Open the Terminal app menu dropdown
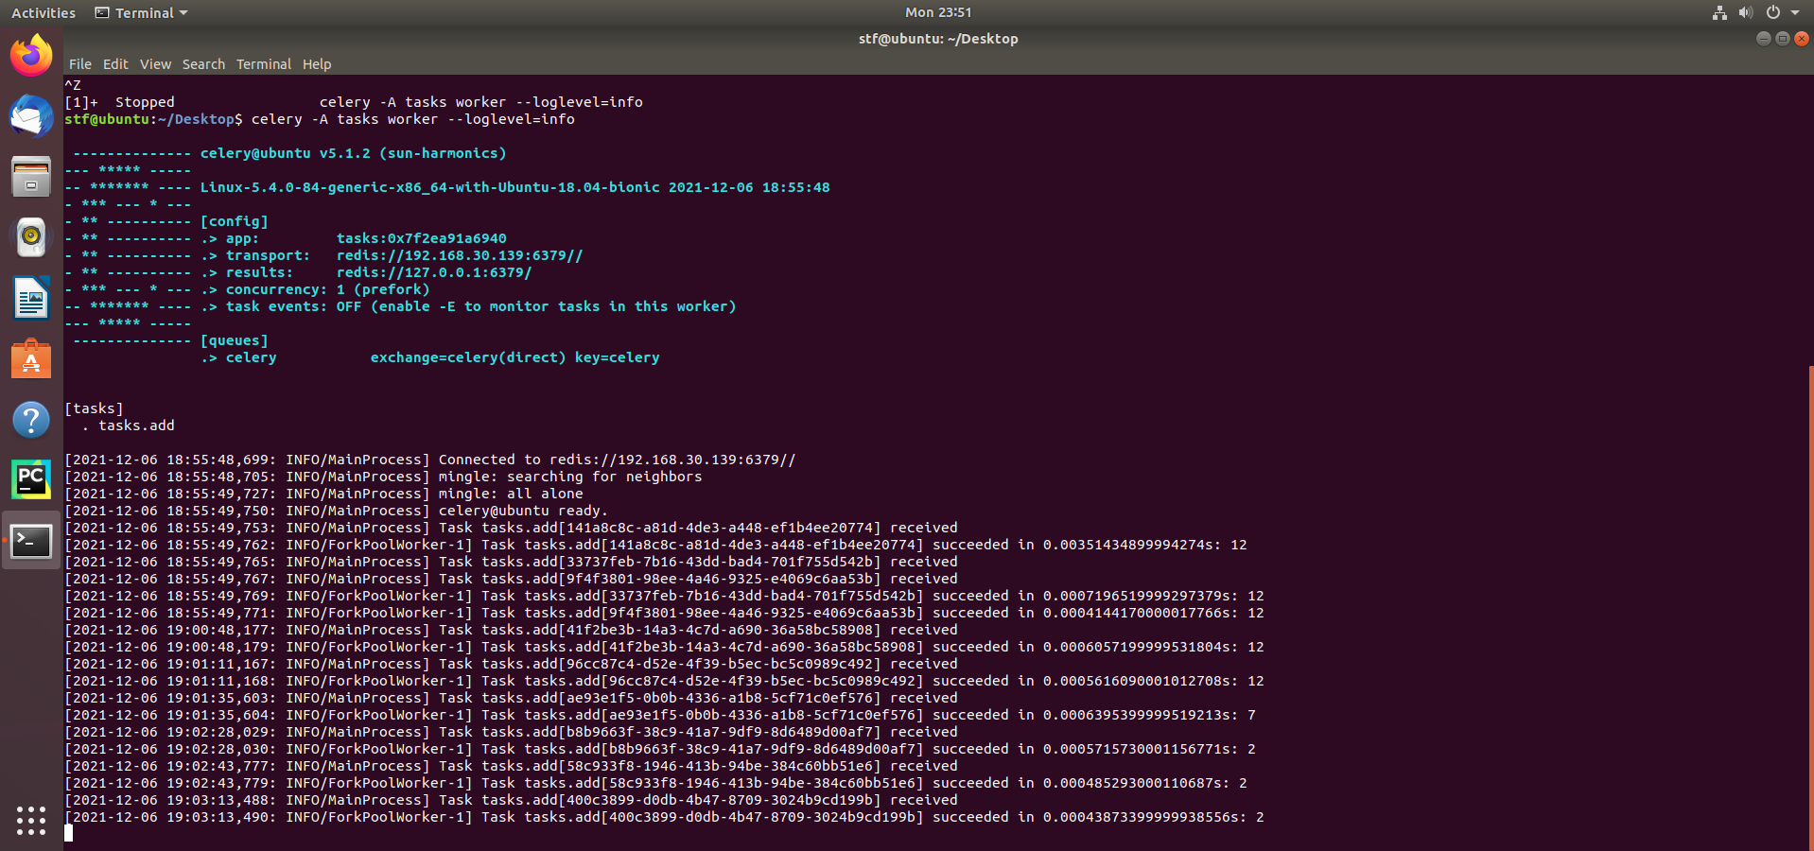 [x=142, y=12]
